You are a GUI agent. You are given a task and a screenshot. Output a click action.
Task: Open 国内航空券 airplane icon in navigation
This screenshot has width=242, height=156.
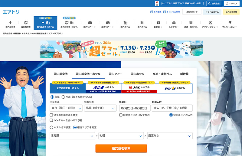tap(10, 23)
